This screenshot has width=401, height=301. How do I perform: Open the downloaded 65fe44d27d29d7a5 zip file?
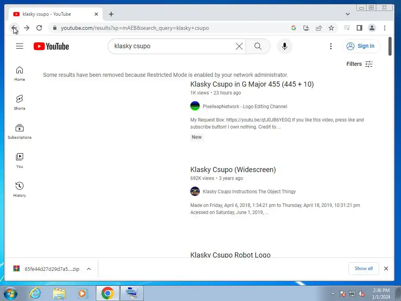click(x=46, y=269)
